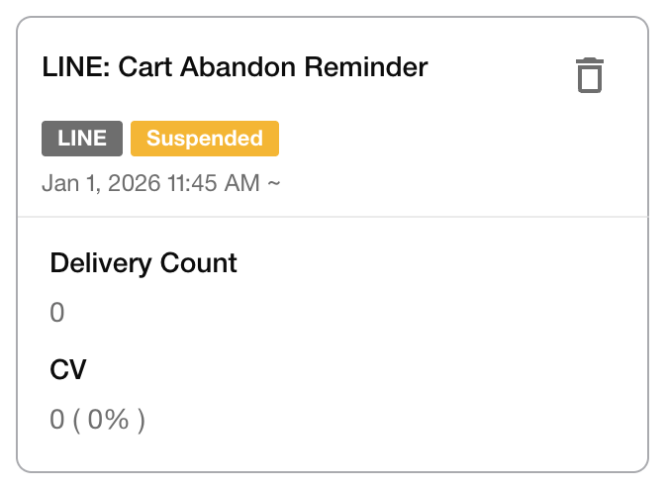
Task: Click the trash delete icon
Action: [x=590, y=75]
